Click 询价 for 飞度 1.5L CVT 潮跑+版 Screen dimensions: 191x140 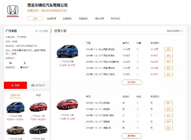(x=169, y=128)
